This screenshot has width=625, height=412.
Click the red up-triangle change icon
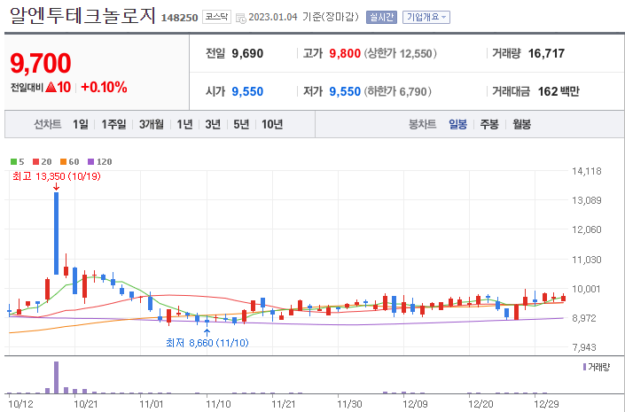51,87
